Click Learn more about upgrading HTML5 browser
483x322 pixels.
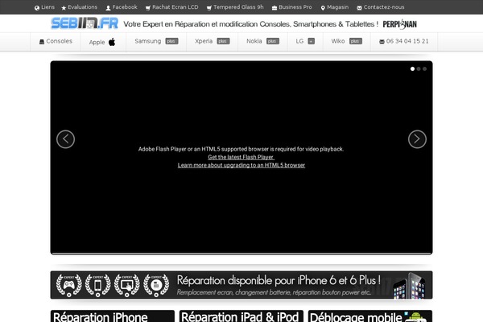(242, 165)
